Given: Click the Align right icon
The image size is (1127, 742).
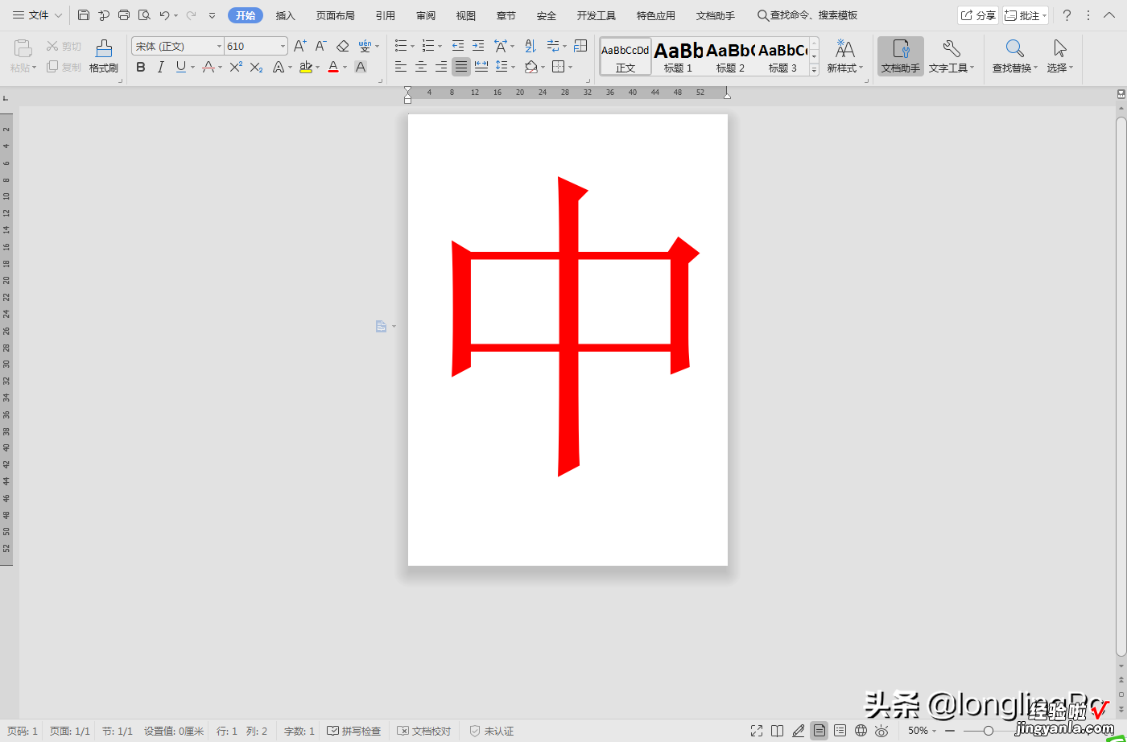Looking at the screenshot, I should pyautogui.click(x=441, y=68).
